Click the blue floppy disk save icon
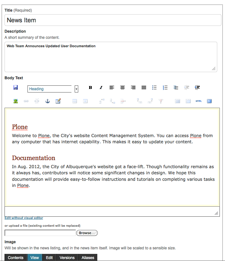225x261 pixels. pos(16,87)
